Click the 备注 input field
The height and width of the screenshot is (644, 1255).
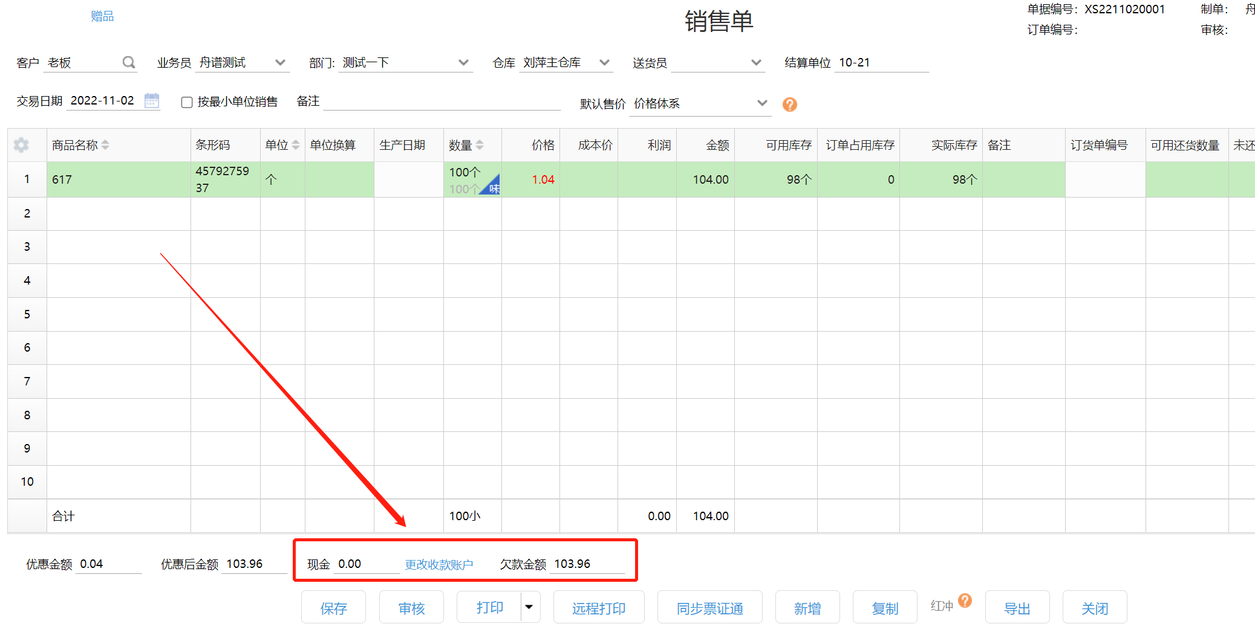coord(442,101)
